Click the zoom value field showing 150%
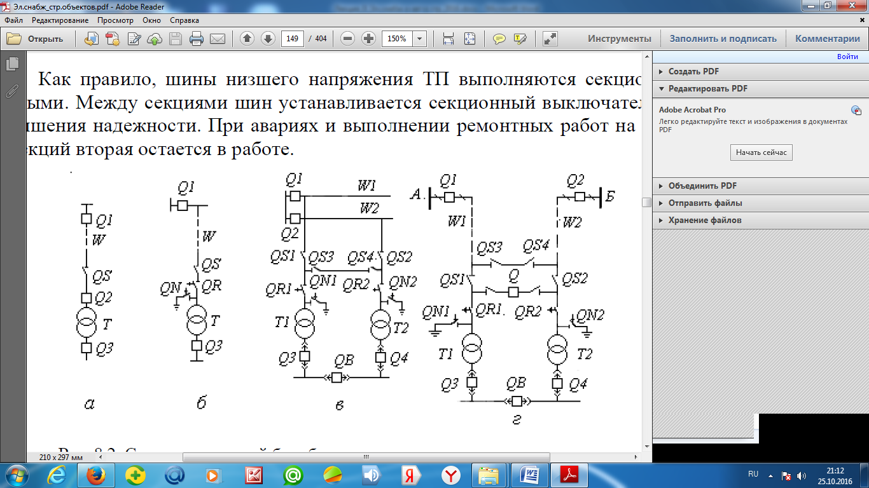The image size is (869, 488). 397,39
